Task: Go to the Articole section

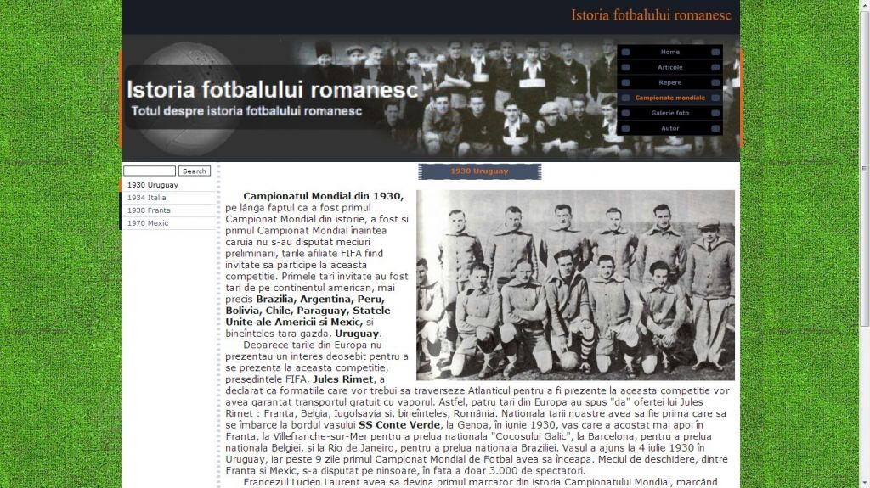Action: [669, 67]
